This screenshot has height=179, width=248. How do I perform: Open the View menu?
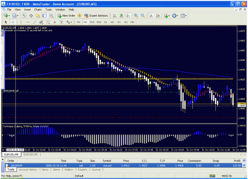click(18, 10)
